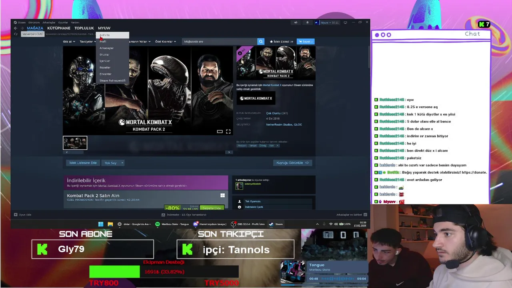Open File Explorer from the taskbar
The height and width of the screenshot is (288, 512).
(110, 224)
